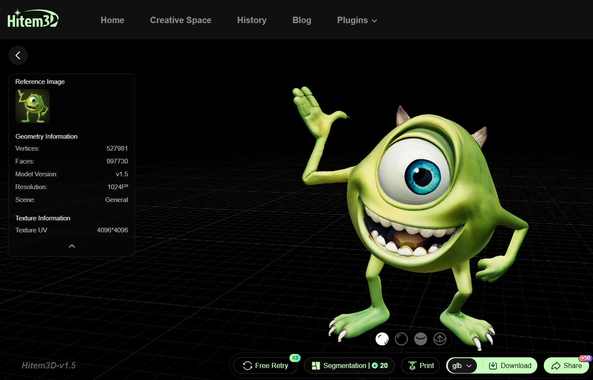Open the glb format dropdown

click(462, 365)
